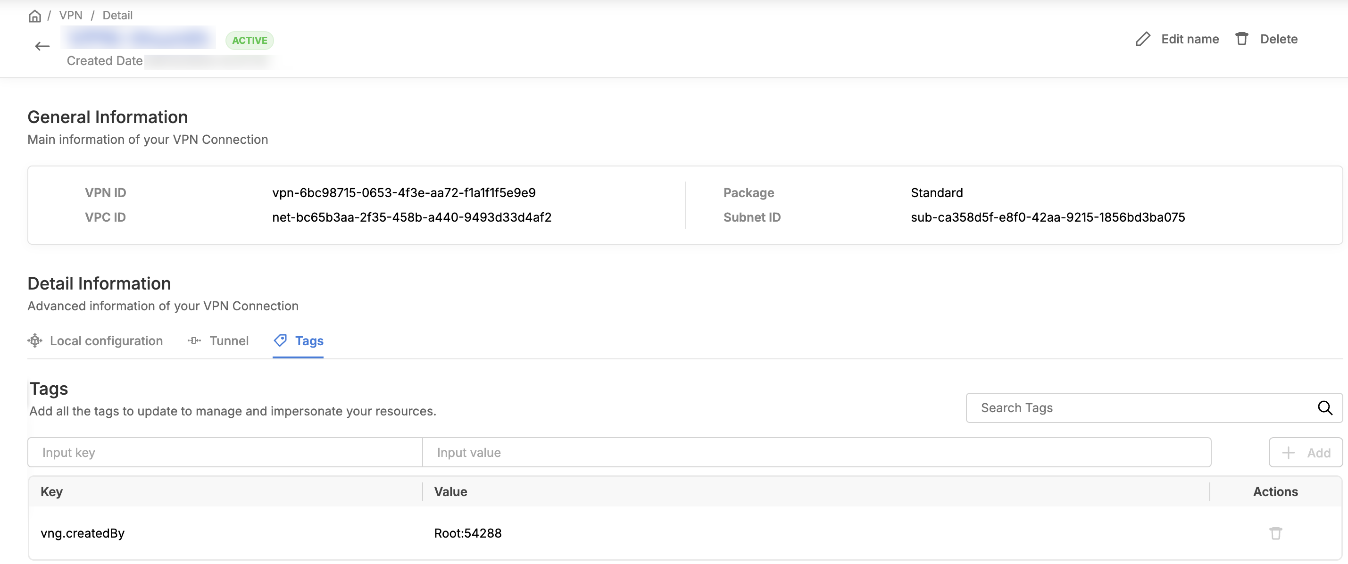Click the back arrow icon
Screen dimensions: 1348x564
point(42,46)
